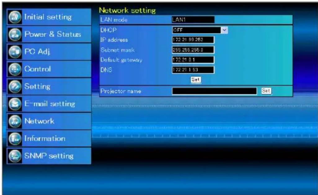Image resolution: width=318 pixels, height=195 pixels.
Task: Click the SNMP setting menu icon
Action: pos(15,156)
